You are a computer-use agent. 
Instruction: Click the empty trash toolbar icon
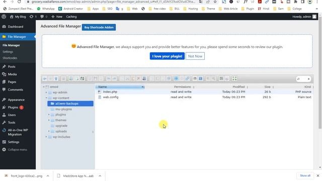tap(144, 78)
